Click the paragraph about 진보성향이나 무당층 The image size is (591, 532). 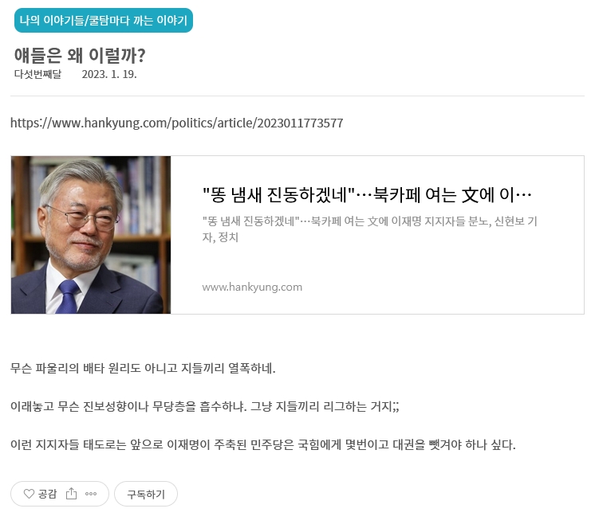[x=205, y=406]
